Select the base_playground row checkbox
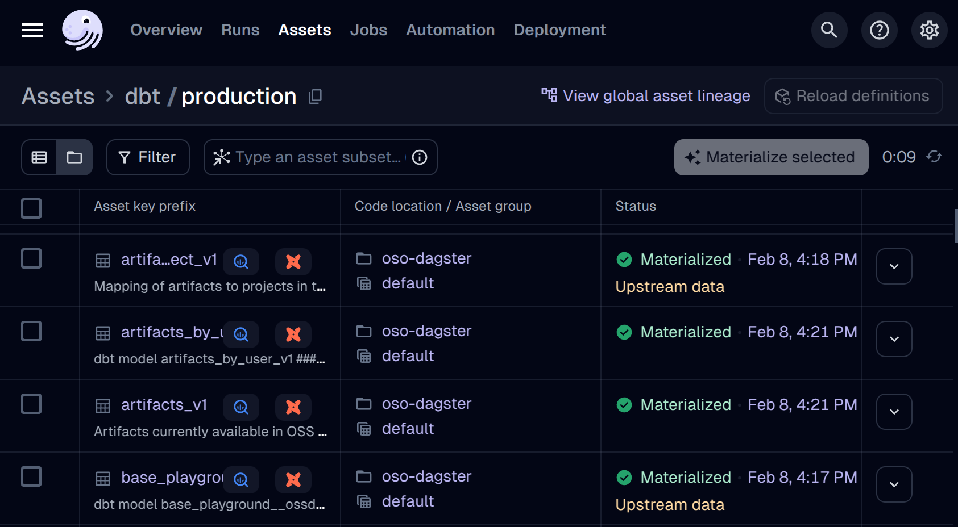958x527 pixels. coord(31,476)
